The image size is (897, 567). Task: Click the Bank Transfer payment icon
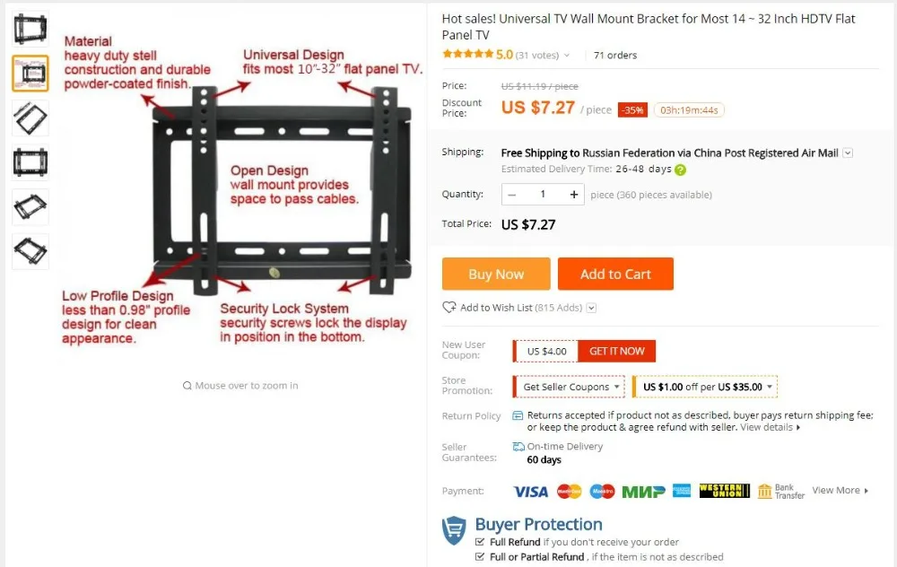click(x=781, y=491)
